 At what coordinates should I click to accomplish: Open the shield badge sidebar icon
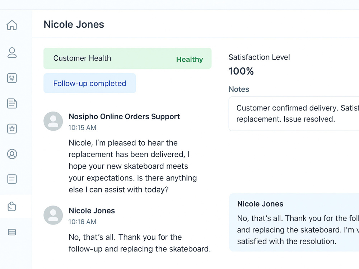12,78
